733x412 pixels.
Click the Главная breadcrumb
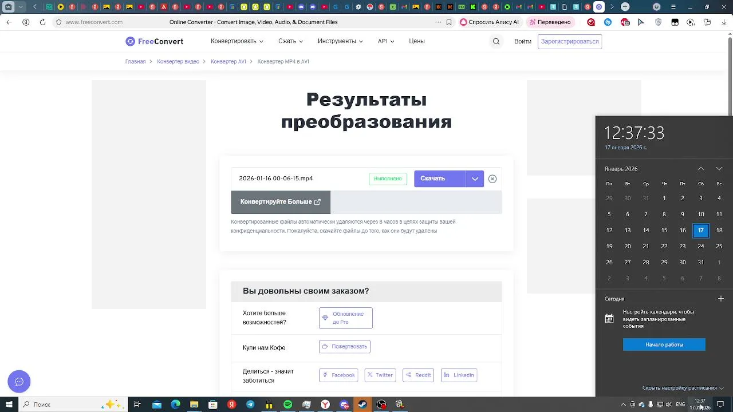[x=135, y=61]
